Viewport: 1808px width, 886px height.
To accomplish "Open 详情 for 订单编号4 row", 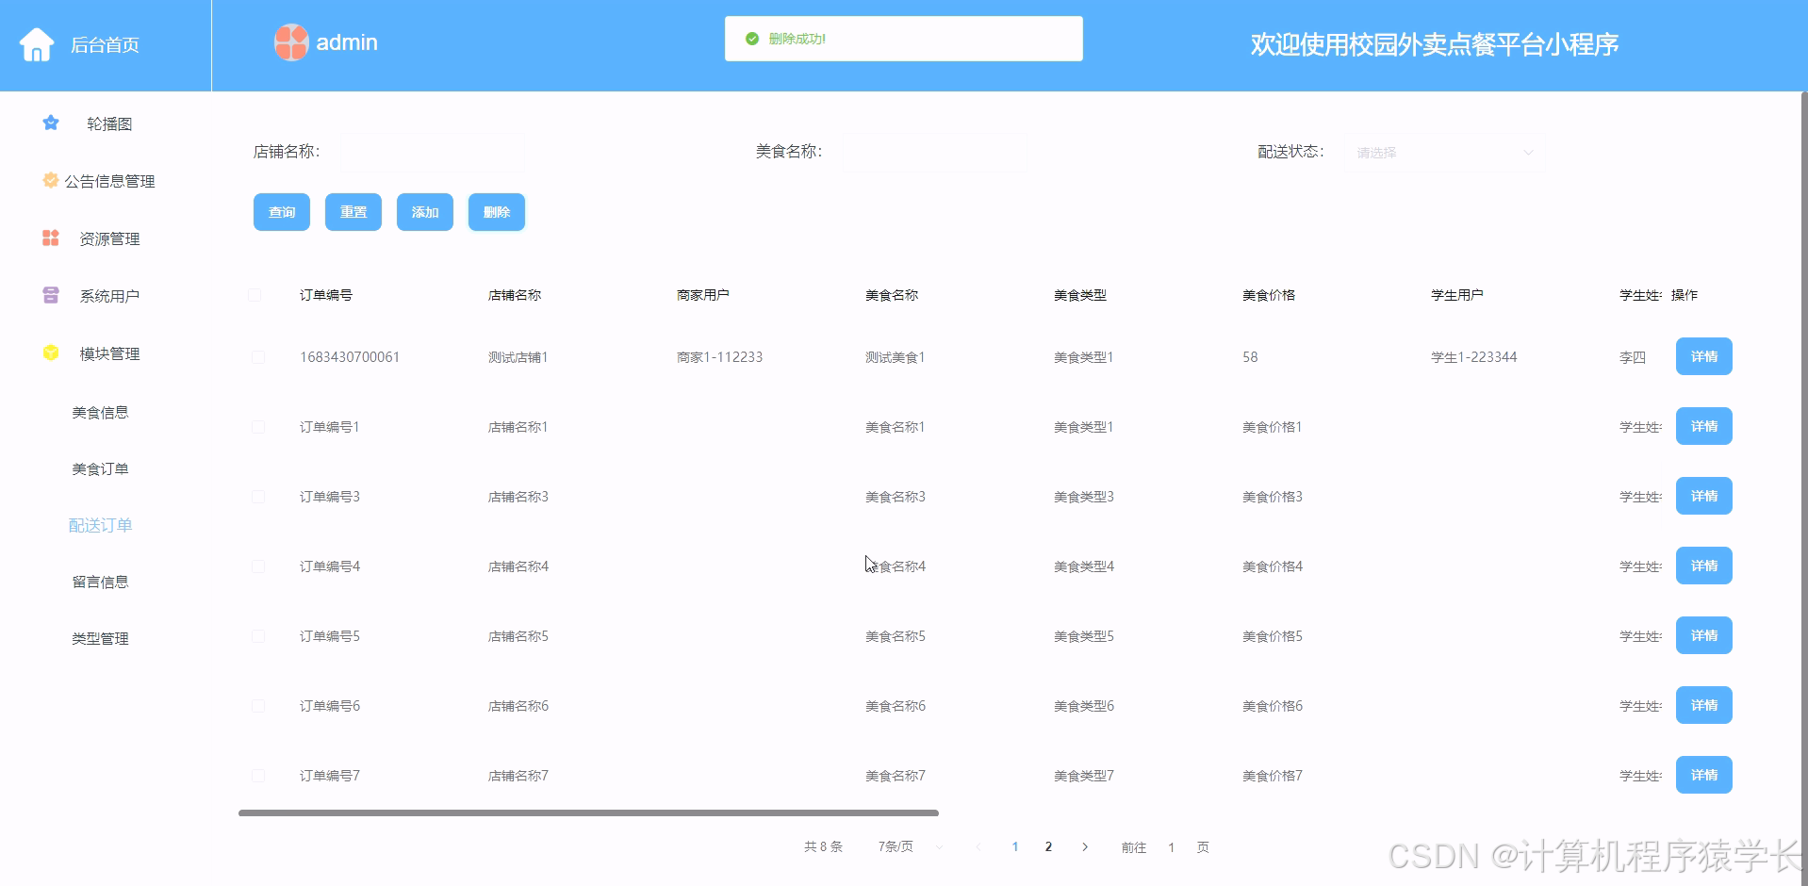I will (x=1704, y=566).
